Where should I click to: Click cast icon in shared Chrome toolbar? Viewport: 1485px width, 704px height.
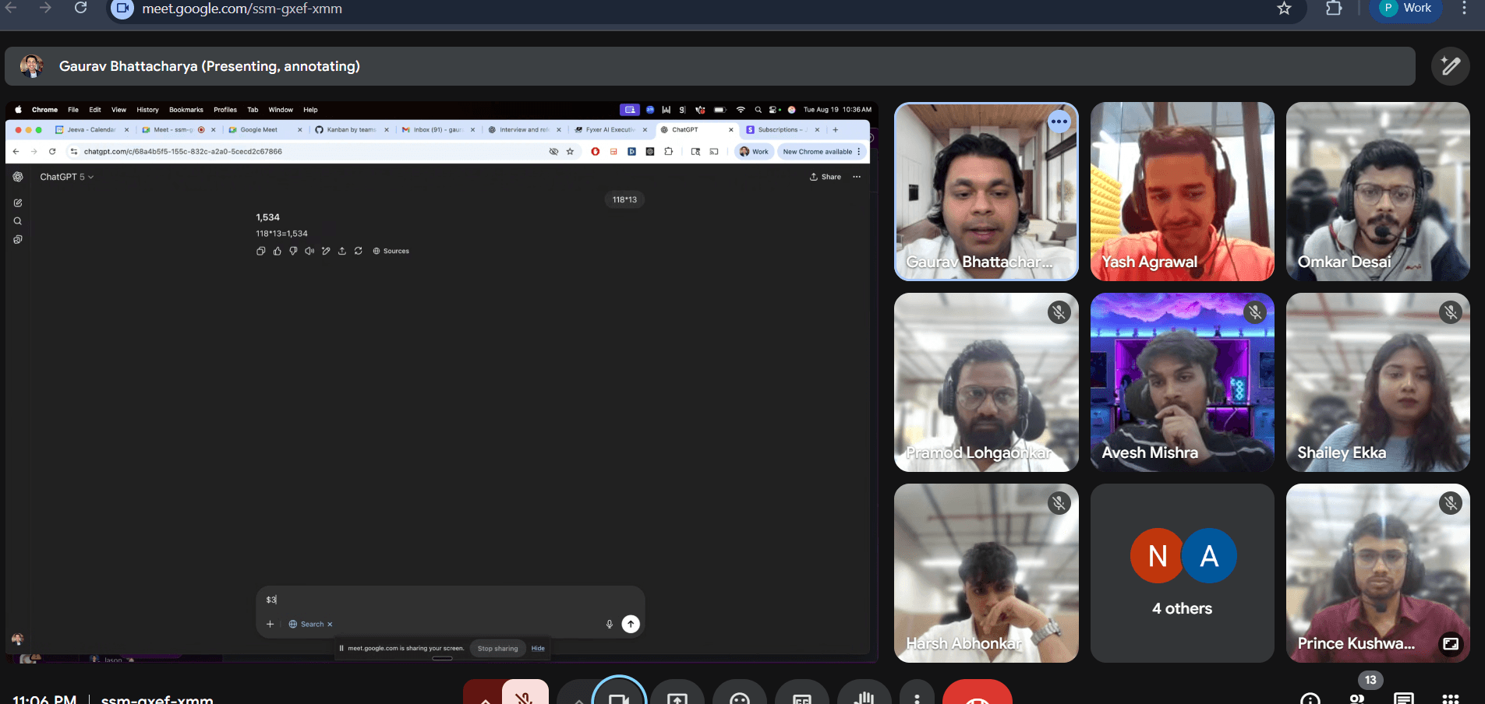pos(714,152)
